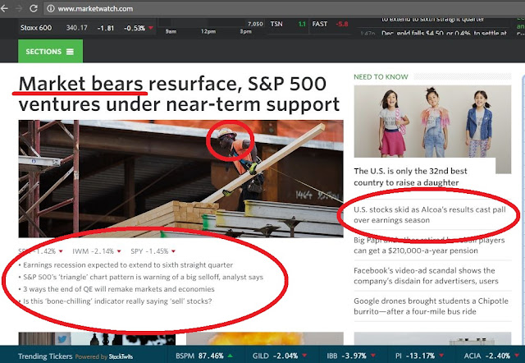Click the Trending Tickers label
This screenshot has height=363, width=525.
tap(45, 356)
